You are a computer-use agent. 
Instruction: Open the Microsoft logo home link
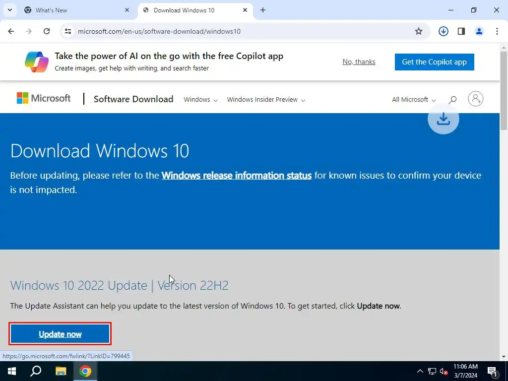[44, 98]
